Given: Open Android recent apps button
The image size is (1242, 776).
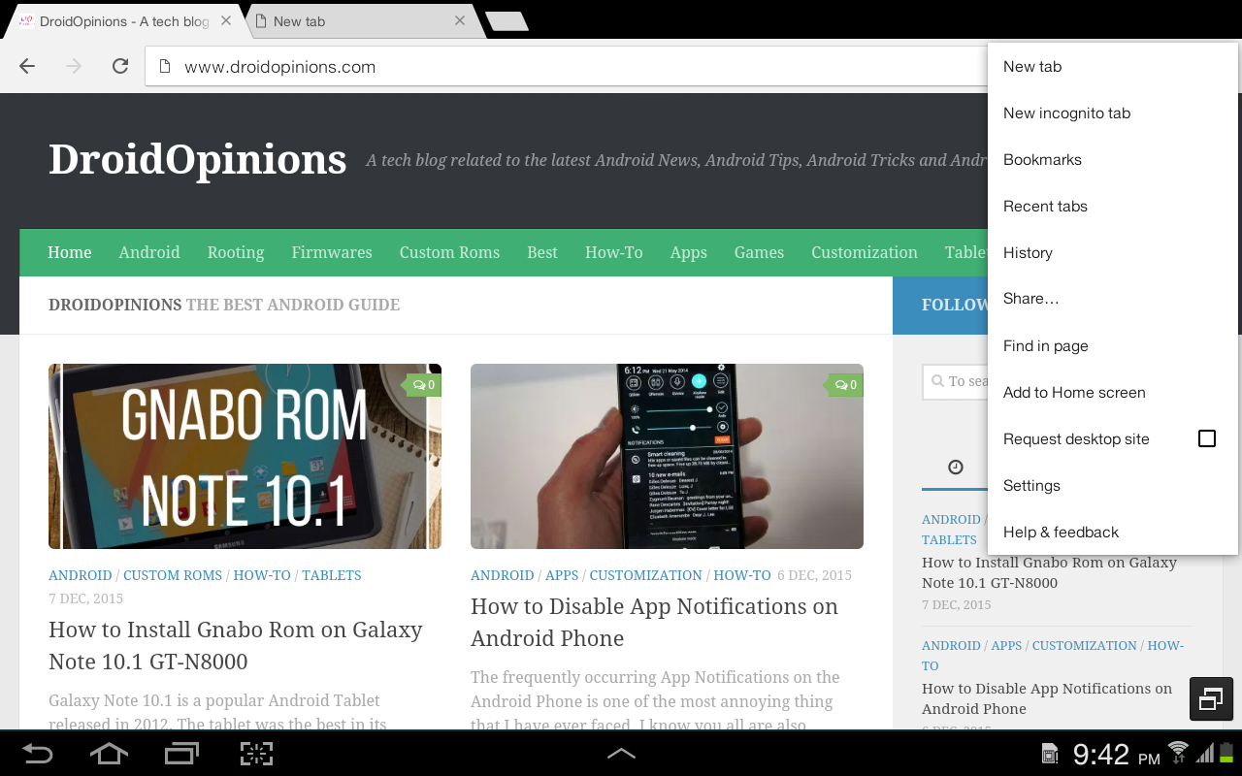Looking at the screenshot, I should coord(181,754).
